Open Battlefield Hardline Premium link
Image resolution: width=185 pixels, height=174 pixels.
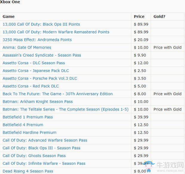point(29,133)
